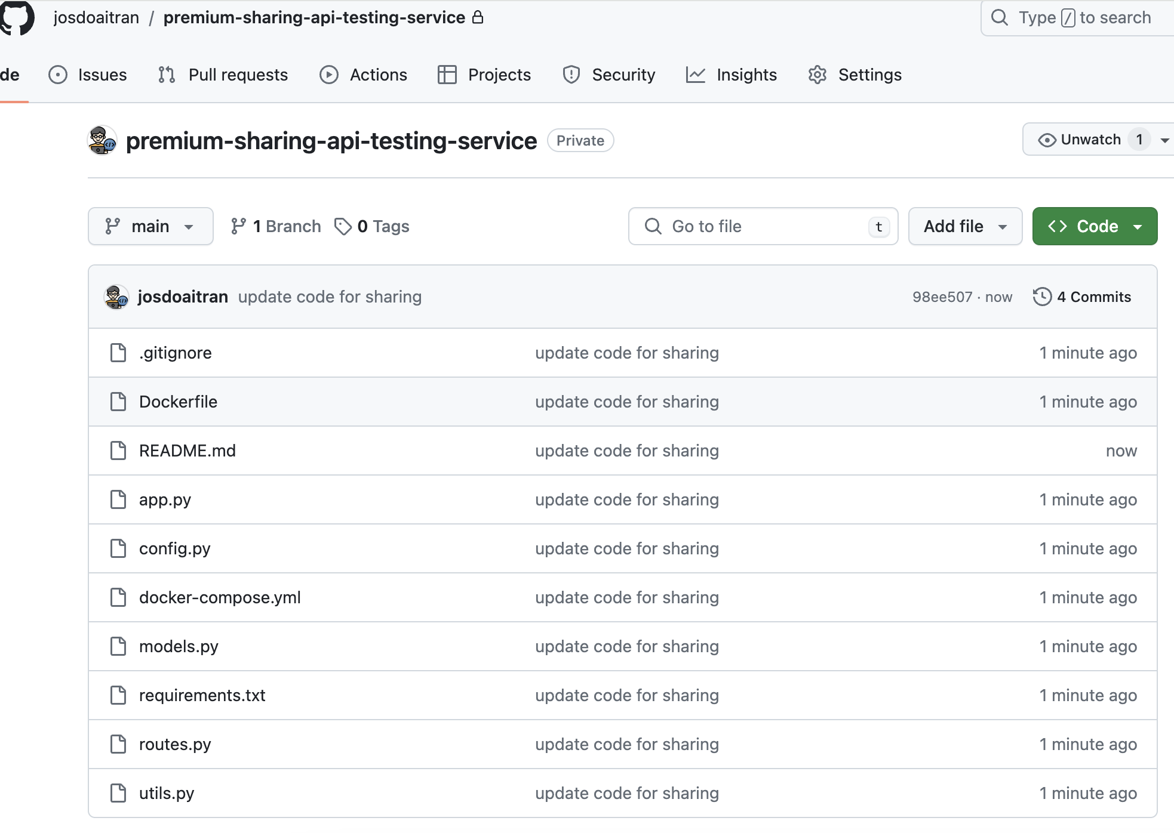Switch to the Pull requests tab
1174x833 pixels.
coord(223,75)
